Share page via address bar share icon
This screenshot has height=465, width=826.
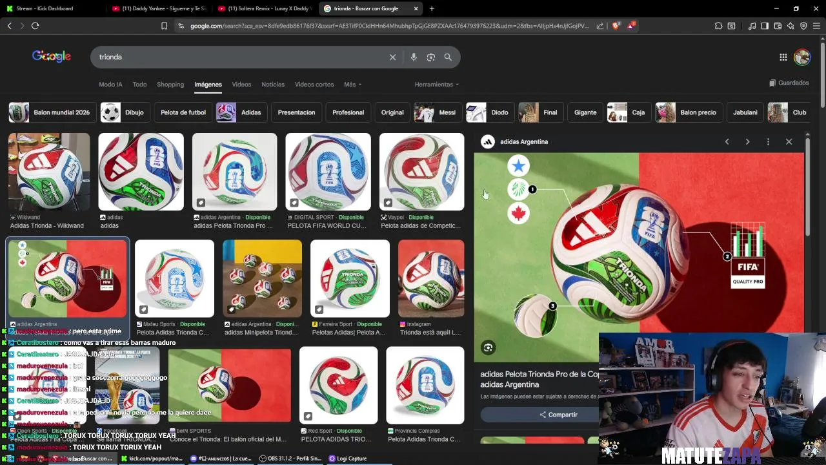coord(600,26)
